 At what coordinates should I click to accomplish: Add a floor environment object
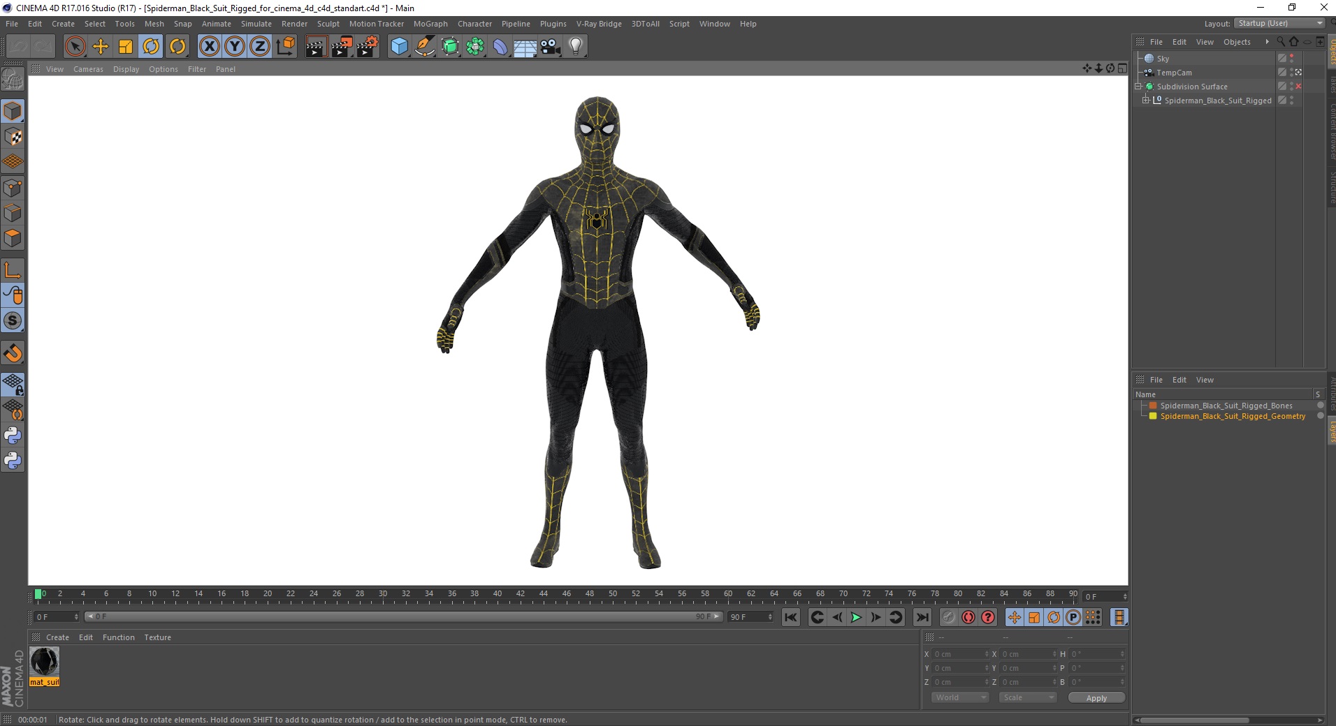click(x=525, y=47)
